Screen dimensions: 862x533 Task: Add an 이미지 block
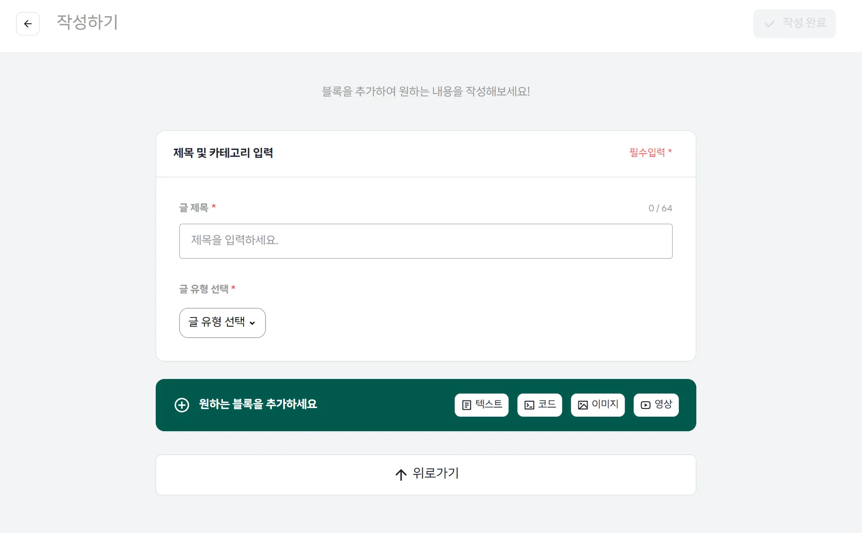coord(598,405)
